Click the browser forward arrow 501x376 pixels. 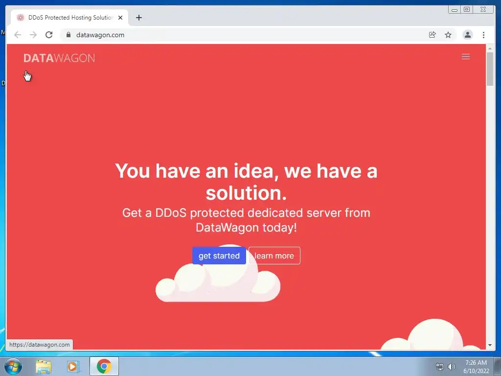tap(33, 35)
